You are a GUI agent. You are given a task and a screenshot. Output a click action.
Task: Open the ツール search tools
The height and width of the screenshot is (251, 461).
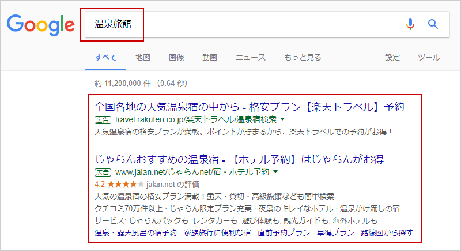point(429,57)
